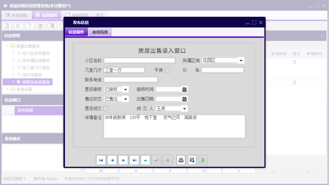The width and height of the screenshot is (329, 185).
Task: Select the search query icon in the toolbar
Action: [x=7, y=26]
